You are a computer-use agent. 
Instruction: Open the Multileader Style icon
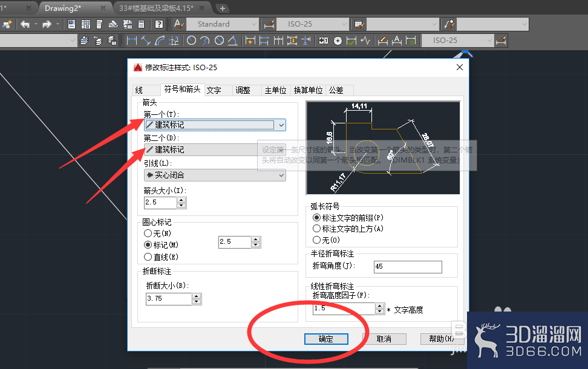pos(449,24)
